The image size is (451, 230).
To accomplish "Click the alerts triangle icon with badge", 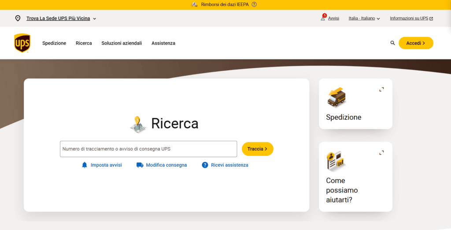I will pos(323,18).
